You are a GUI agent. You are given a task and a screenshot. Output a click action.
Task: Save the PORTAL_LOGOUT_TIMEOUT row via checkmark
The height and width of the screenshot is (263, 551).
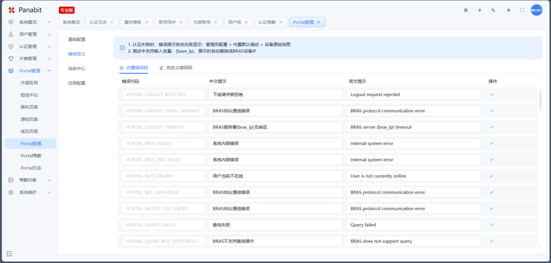pyautogui.click(x=492, y=127)
